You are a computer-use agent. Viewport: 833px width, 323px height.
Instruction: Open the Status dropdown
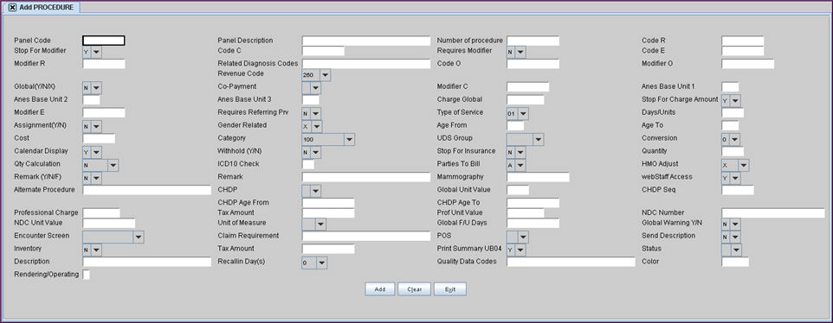[736, 250]
